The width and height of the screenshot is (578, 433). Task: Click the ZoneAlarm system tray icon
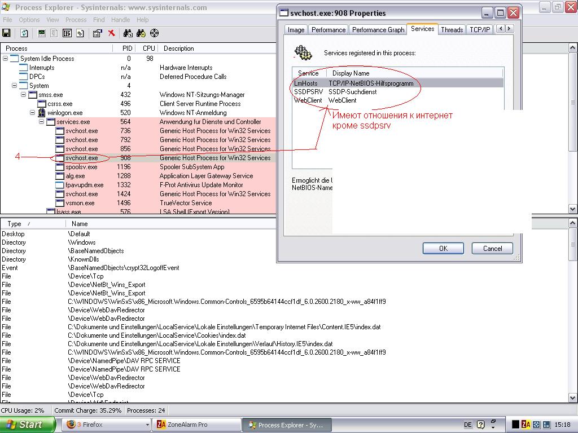click(526, 425)
